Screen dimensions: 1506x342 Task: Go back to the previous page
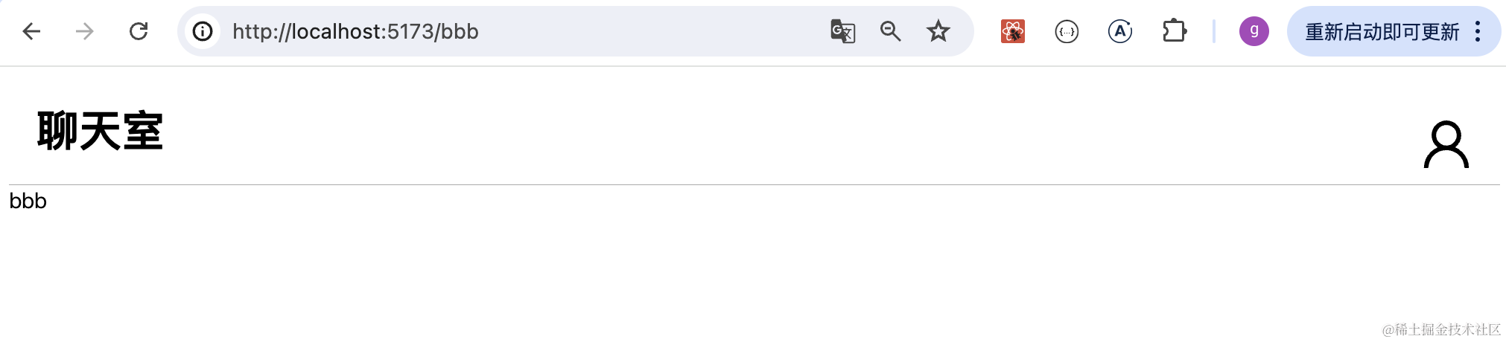point(31,31)
